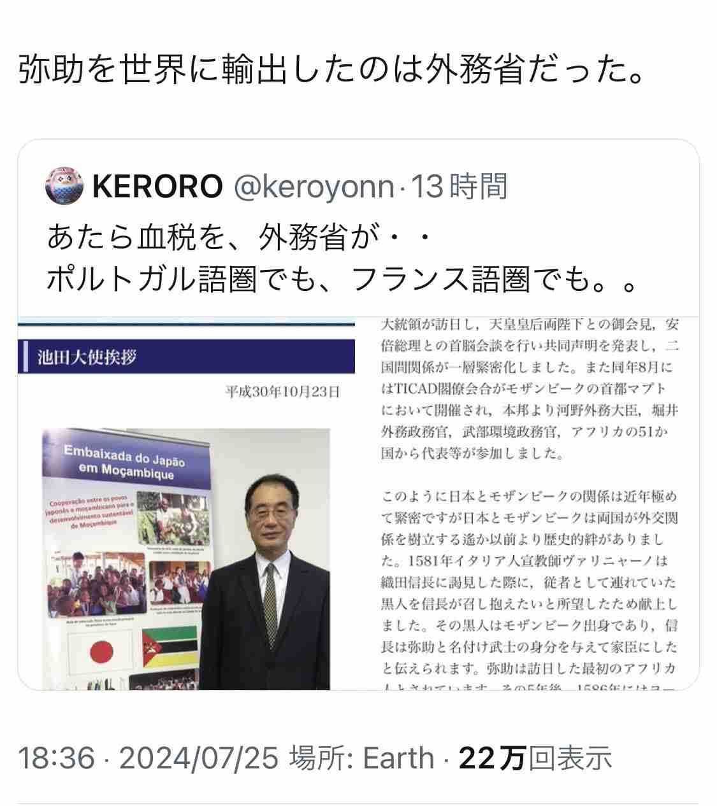Viewport: 717px width, 806px height.
Task: Tap the paragraph mentioning TICAD閣僚会合
Action: 529,388
